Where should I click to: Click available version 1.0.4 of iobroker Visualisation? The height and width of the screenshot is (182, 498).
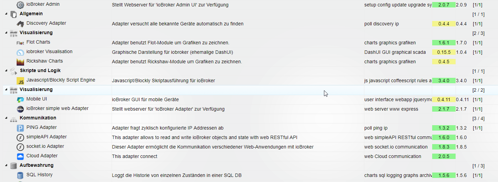(x=461, y=52)
